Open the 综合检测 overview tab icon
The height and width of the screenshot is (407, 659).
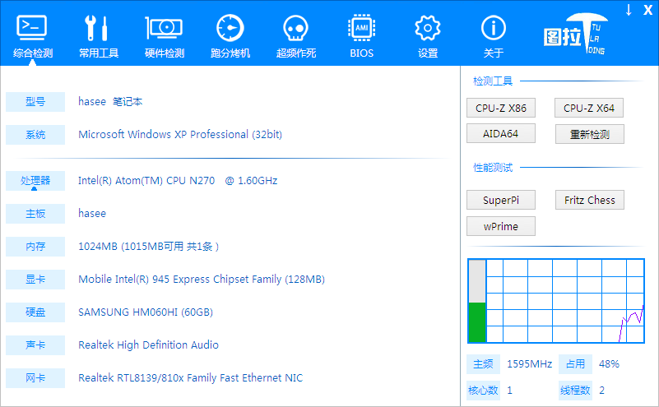point(32,28)
